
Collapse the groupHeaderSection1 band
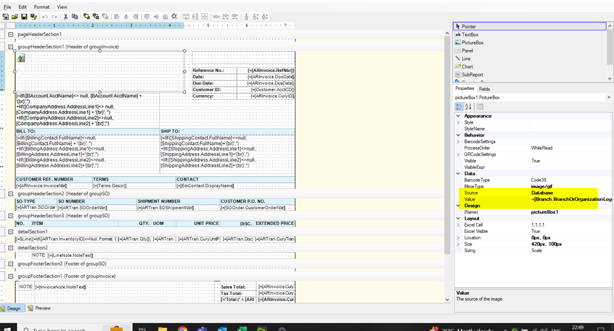[11, 47]
